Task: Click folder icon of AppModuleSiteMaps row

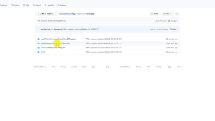Action: click(x=39, y=39)
